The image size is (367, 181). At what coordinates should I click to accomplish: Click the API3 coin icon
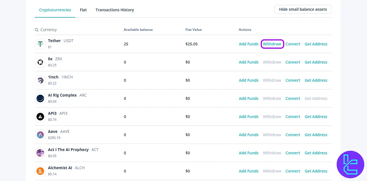click(40, 117)
